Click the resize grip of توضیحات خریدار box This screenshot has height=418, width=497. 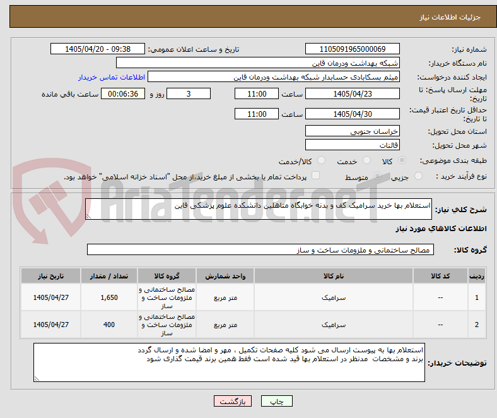click(x=37, y=379)
